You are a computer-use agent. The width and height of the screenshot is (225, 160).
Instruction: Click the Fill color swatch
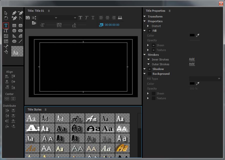(192, 35)
